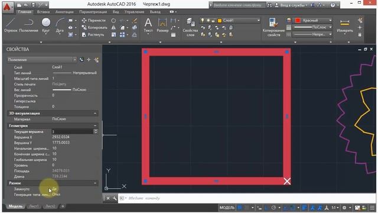Select the Полилиния polyline tool
This screenshot has height=213, width=378.
pyautogui.click(x=28, y=25)
